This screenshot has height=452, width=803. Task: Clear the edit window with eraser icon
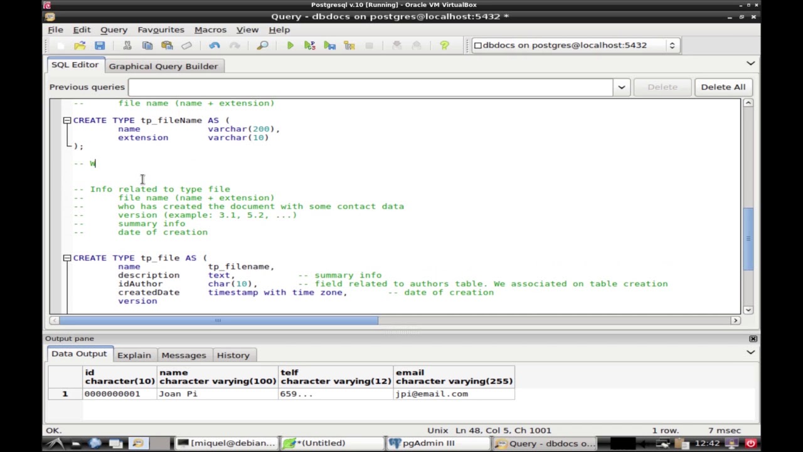(187, 45)
